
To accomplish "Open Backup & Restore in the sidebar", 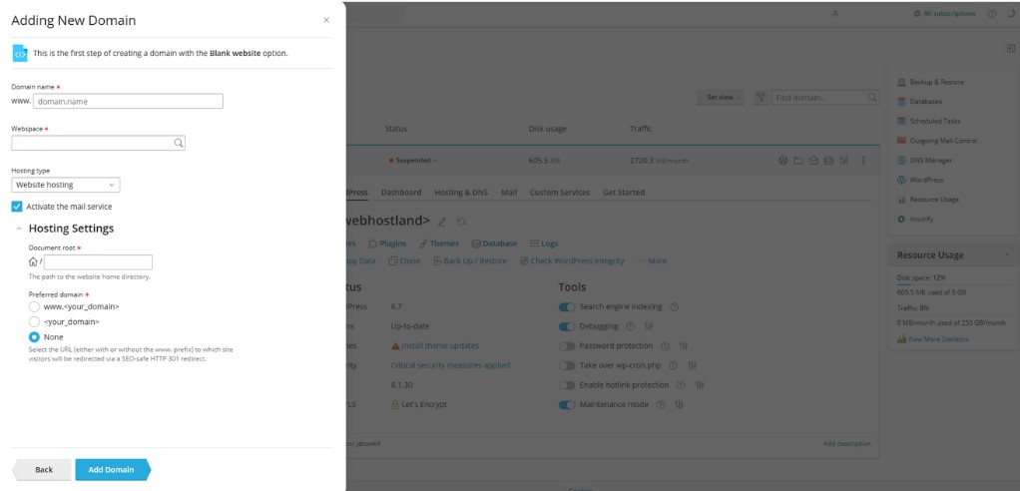I will point(930,82).
